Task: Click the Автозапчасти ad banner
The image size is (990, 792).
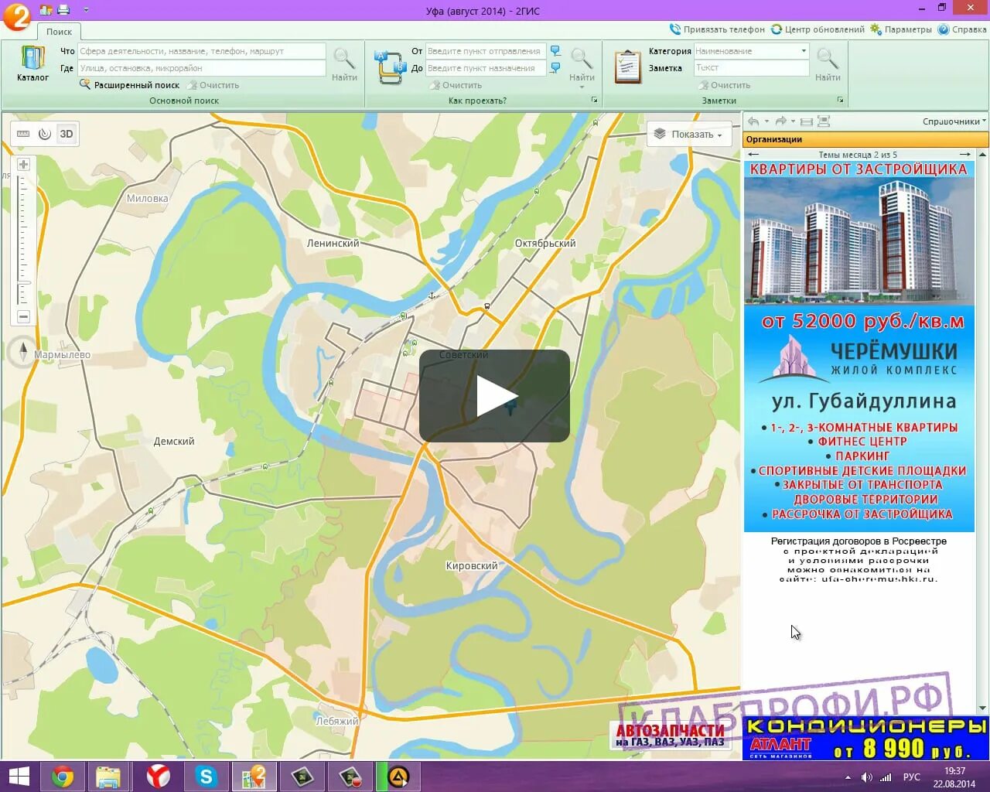Action: (670, 735)
